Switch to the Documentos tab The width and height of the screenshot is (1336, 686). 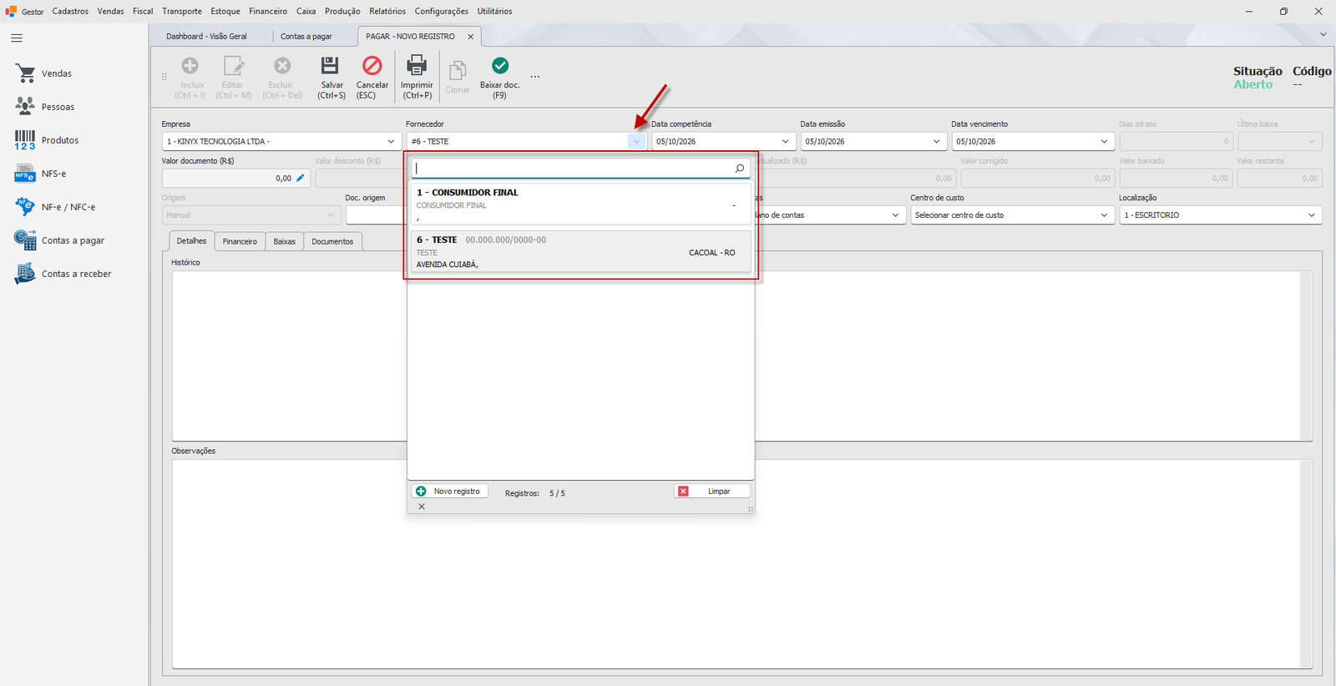(x=332, y=241)
